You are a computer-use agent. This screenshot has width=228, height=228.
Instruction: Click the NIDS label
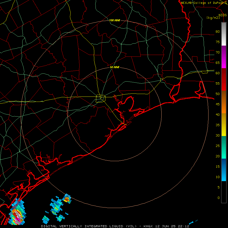[222, 15]
